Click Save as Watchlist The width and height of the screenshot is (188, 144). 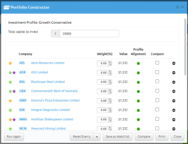(x=118, y=137)
